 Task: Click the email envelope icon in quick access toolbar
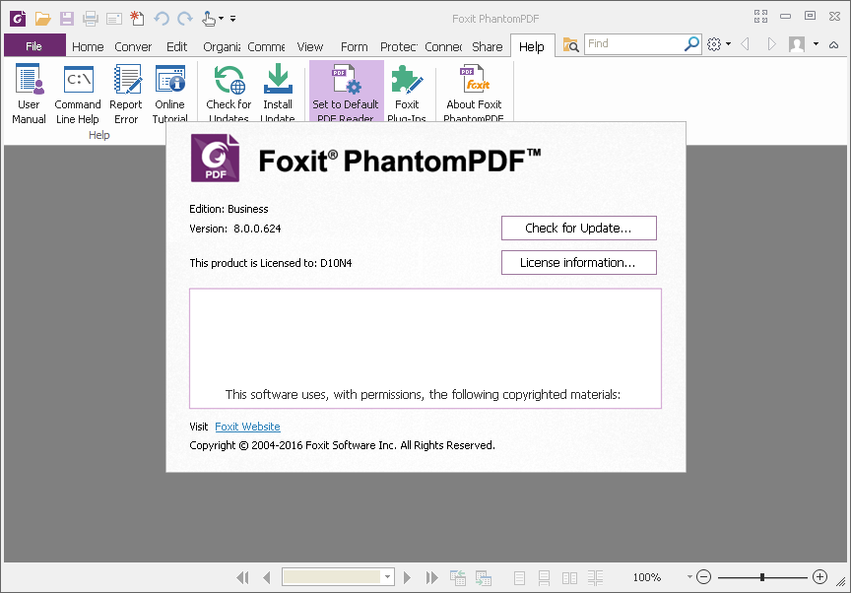coord(114,19)
